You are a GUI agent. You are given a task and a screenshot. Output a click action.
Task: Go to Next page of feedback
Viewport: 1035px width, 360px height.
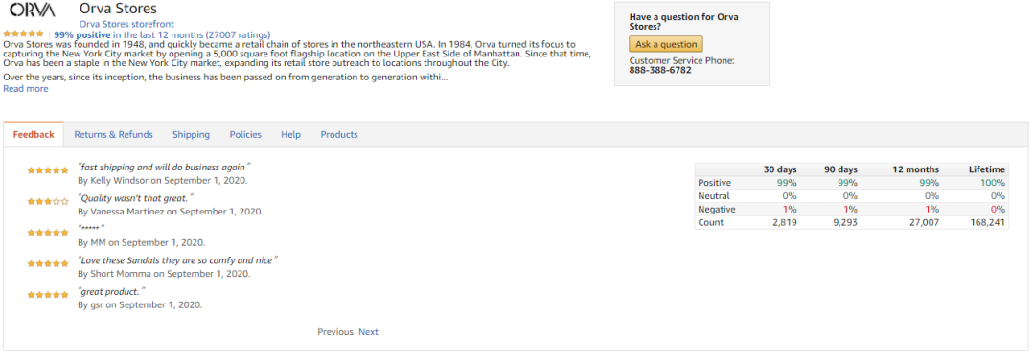pos(368,331)
